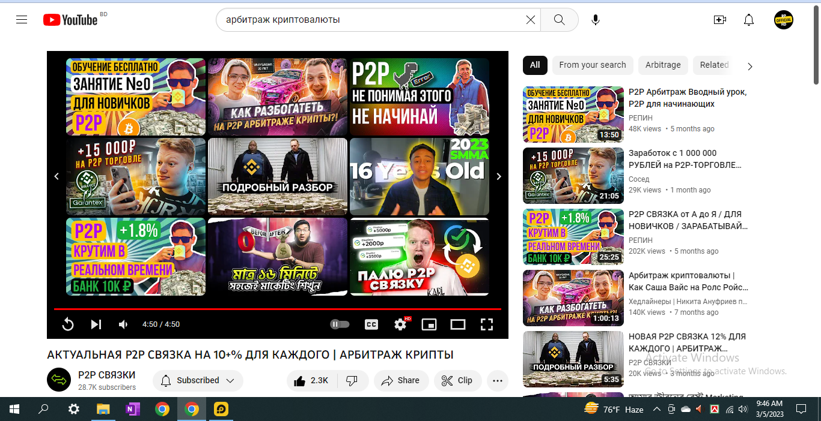Show hidden system tray icons
The image size is (821, 421).
pos(656,409)
